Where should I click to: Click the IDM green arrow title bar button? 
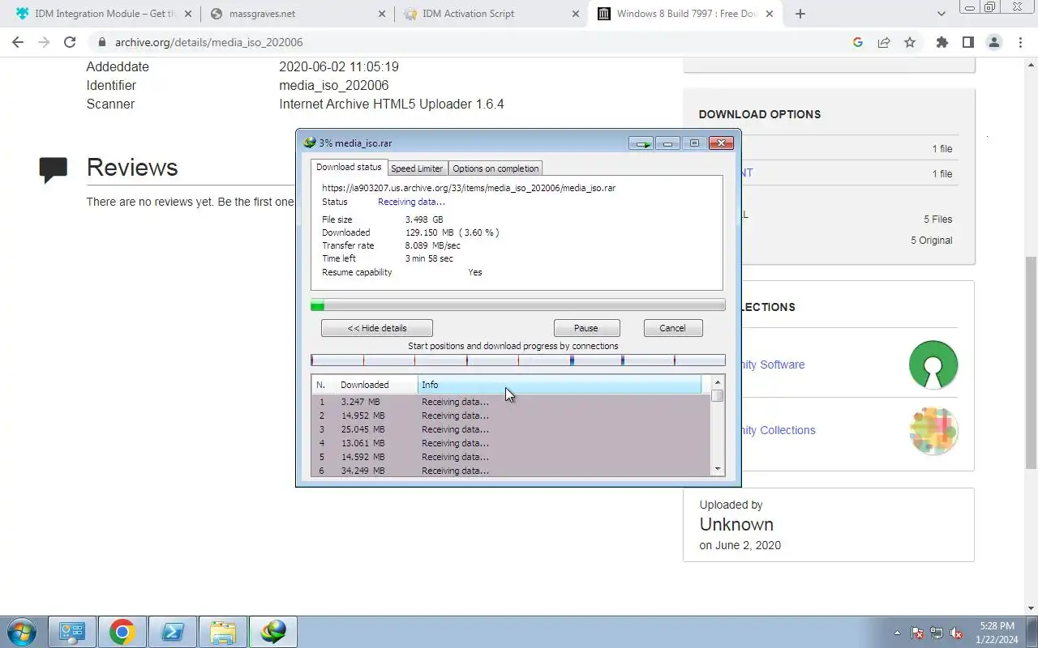pyautogui.click(x=641, y=143)
